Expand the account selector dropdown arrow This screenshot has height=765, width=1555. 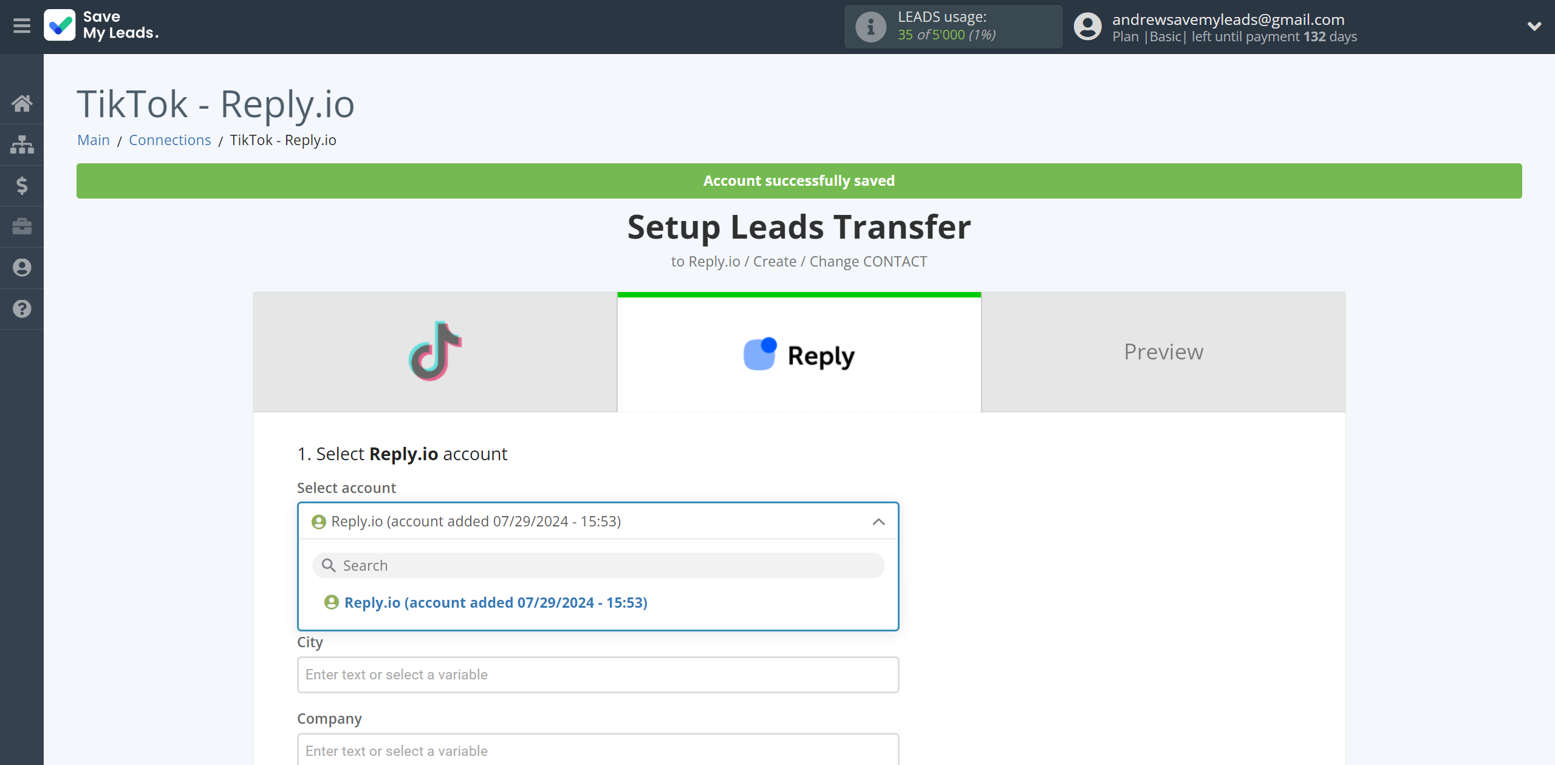click(879, 520)
